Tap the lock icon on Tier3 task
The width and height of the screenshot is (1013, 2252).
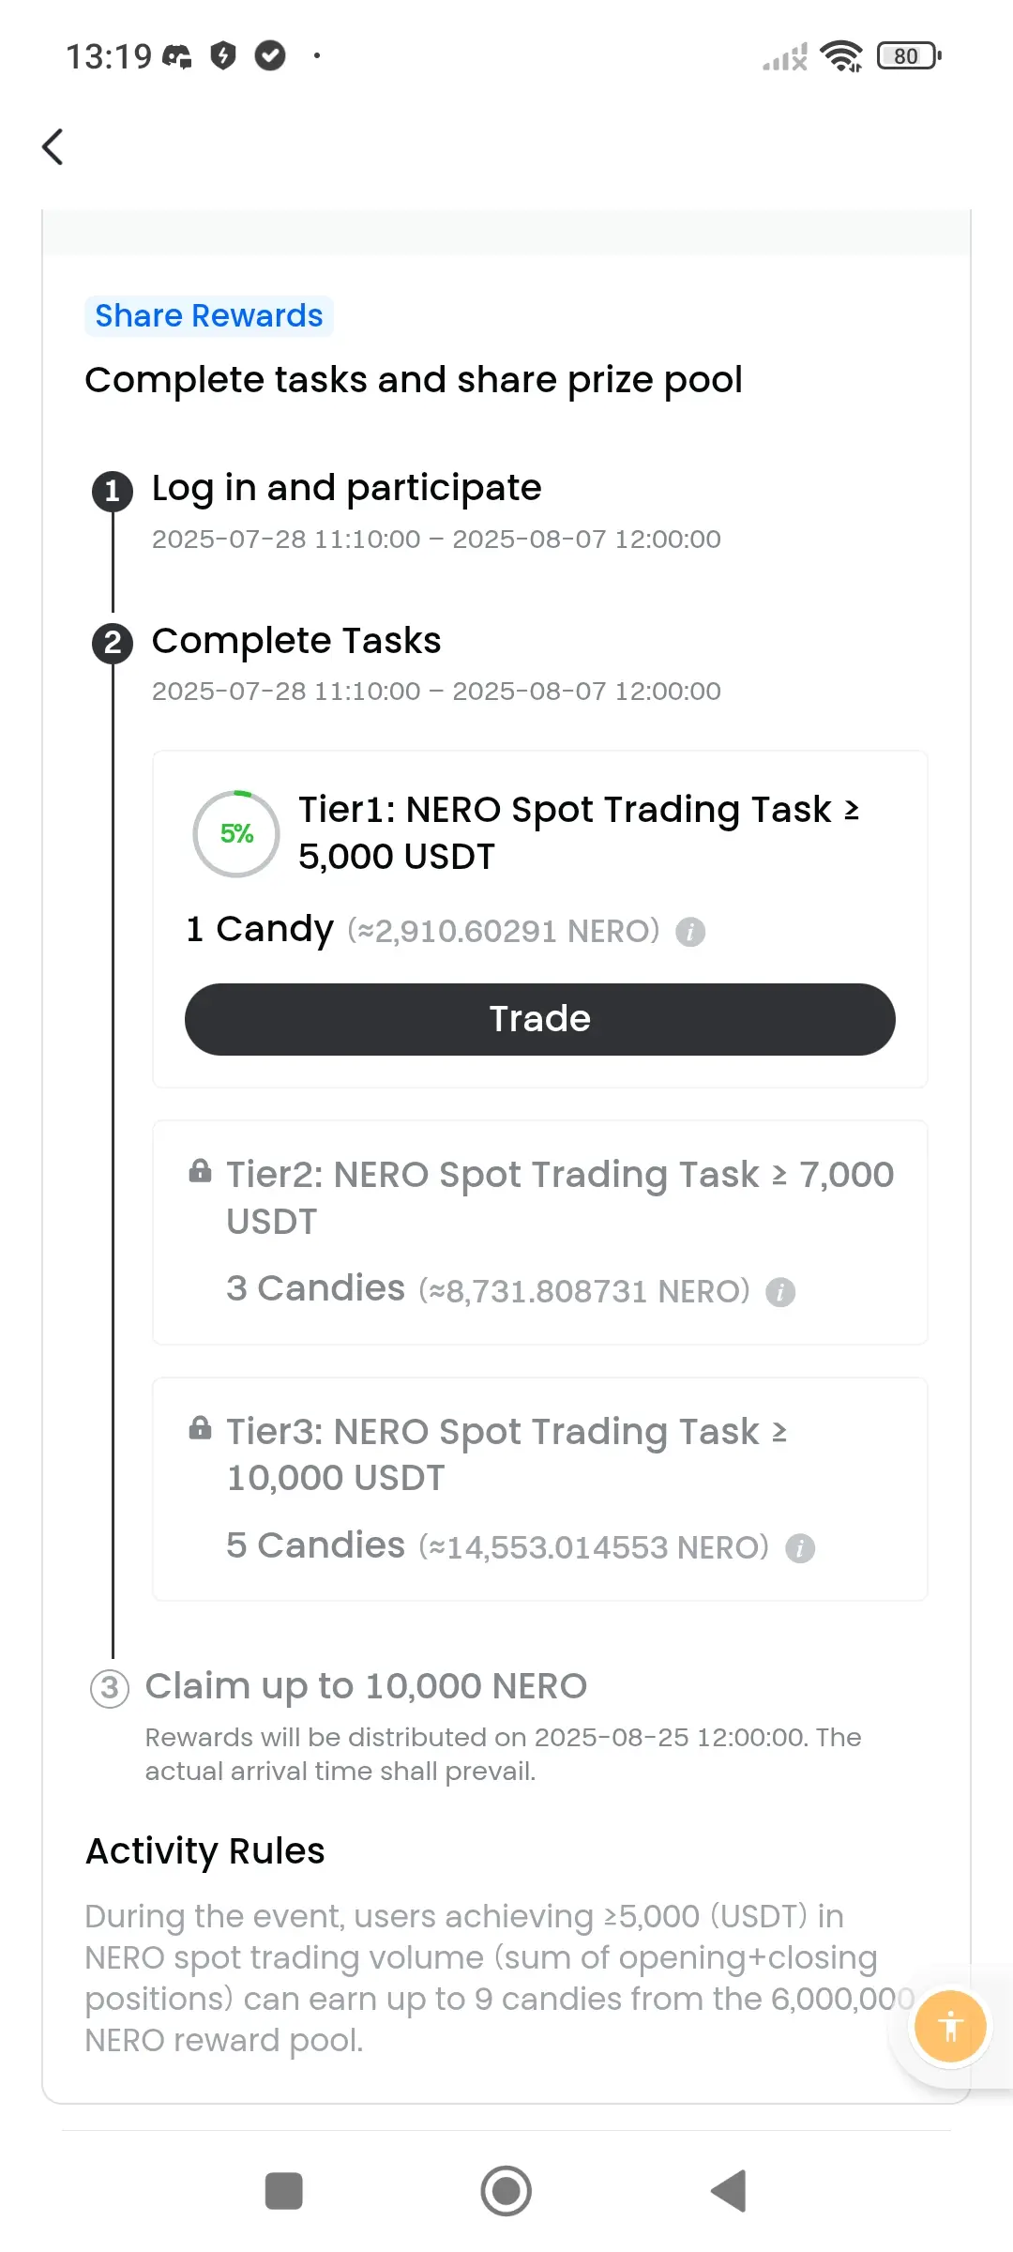[x=200, y=1428]
